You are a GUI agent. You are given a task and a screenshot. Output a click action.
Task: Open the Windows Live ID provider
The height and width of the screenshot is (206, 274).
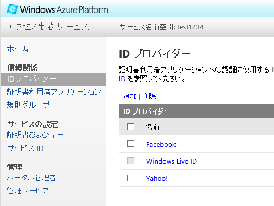click(171, 162)
